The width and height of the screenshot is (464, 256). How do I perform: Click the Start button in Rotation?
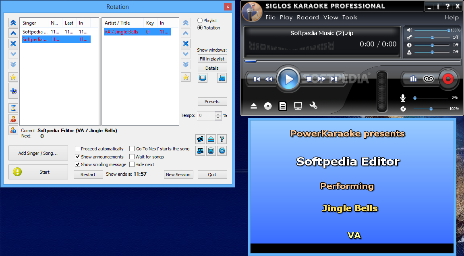[x=38, y=172]
